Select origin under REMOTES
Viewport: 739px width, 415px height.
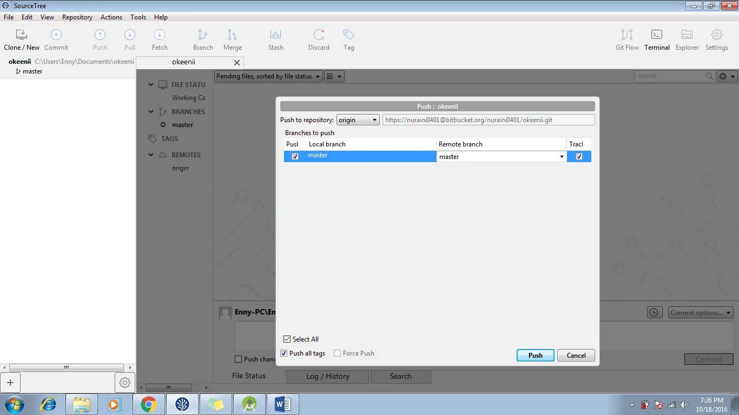pyautogui.click(x=180, y=168)
